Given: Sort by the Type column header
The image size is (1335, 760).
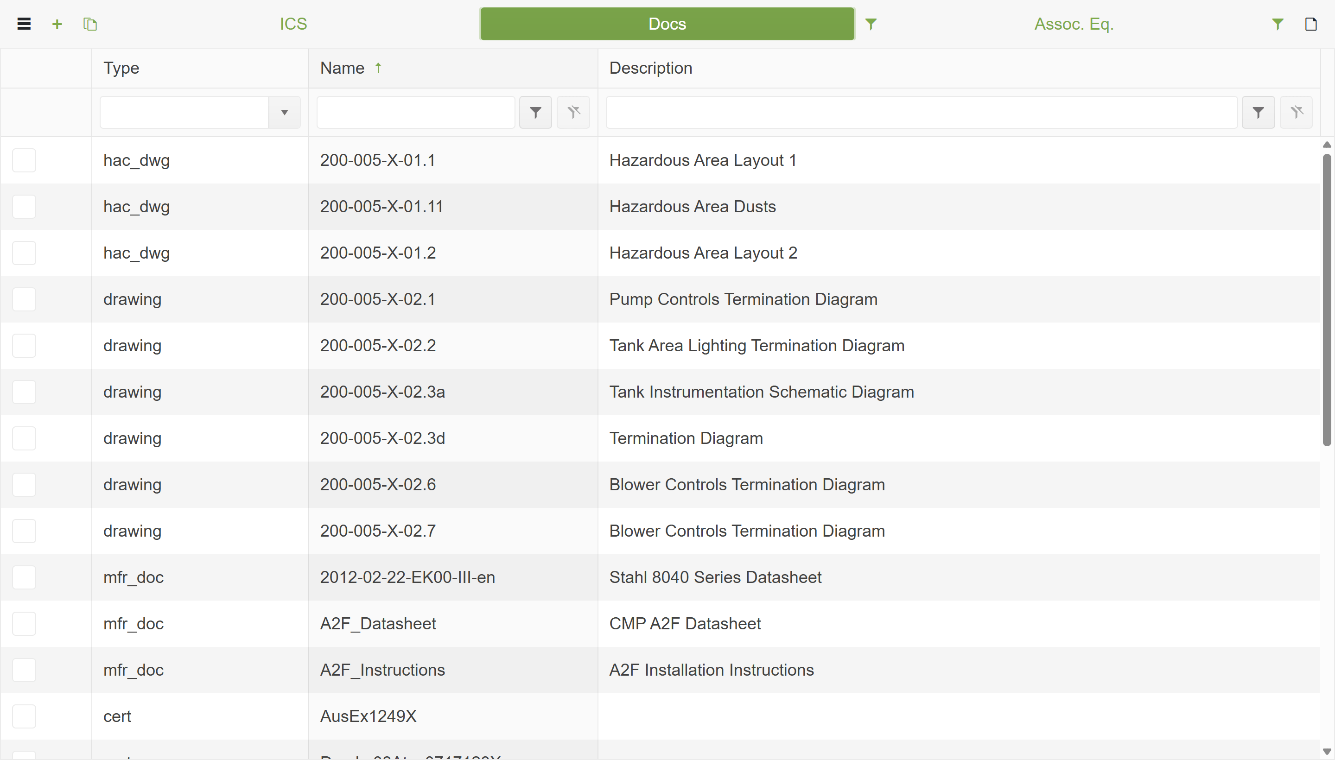Looking at the screenshot, I should [200, 68].
